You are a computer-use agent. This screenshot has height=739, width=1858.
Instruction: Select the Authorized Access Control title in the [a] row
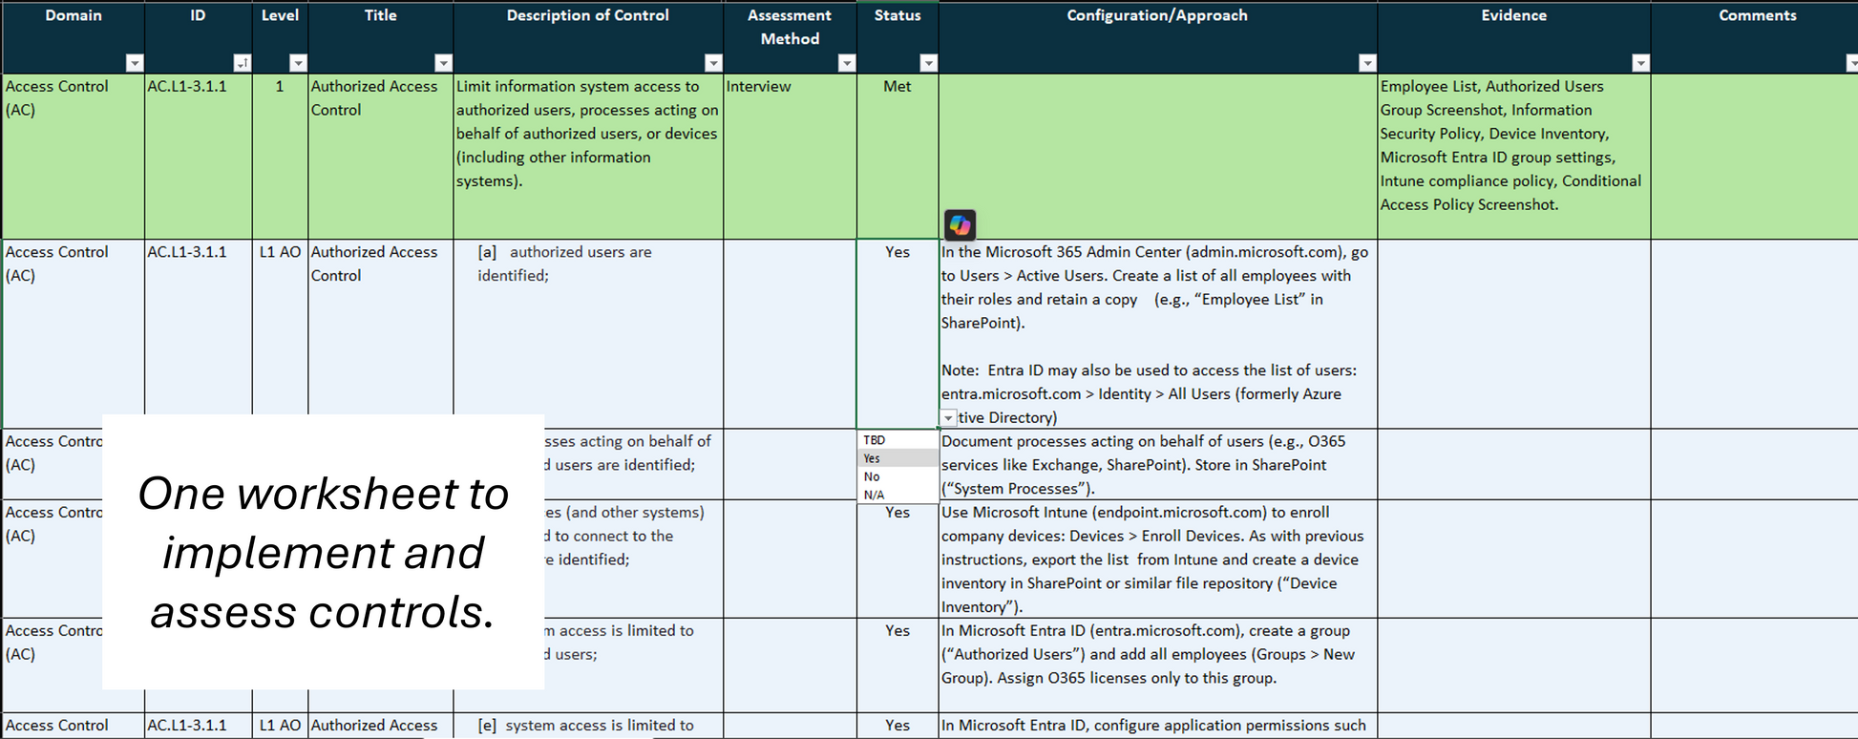click(x=381, y=334)
